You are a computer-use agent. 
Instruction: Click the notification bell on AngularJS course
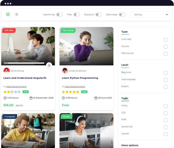(49, 65)
